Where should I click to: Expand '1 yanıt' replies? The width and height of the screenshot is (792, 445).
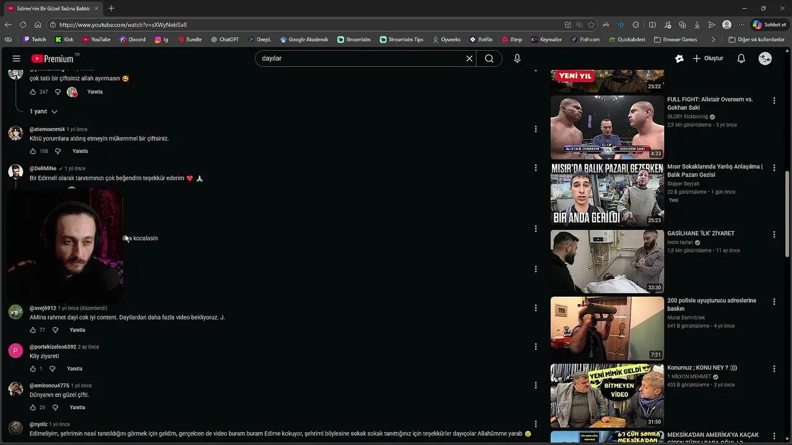[44, 112]
